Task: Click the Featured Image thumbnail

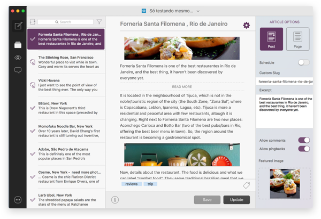Action: (x=285, y=183)
